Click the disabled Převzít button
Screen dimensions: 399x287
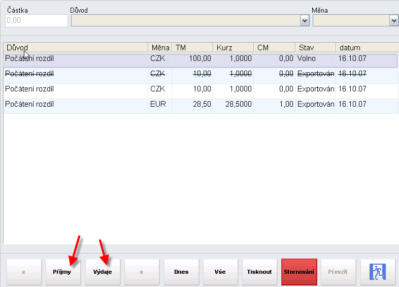(338, 272)
